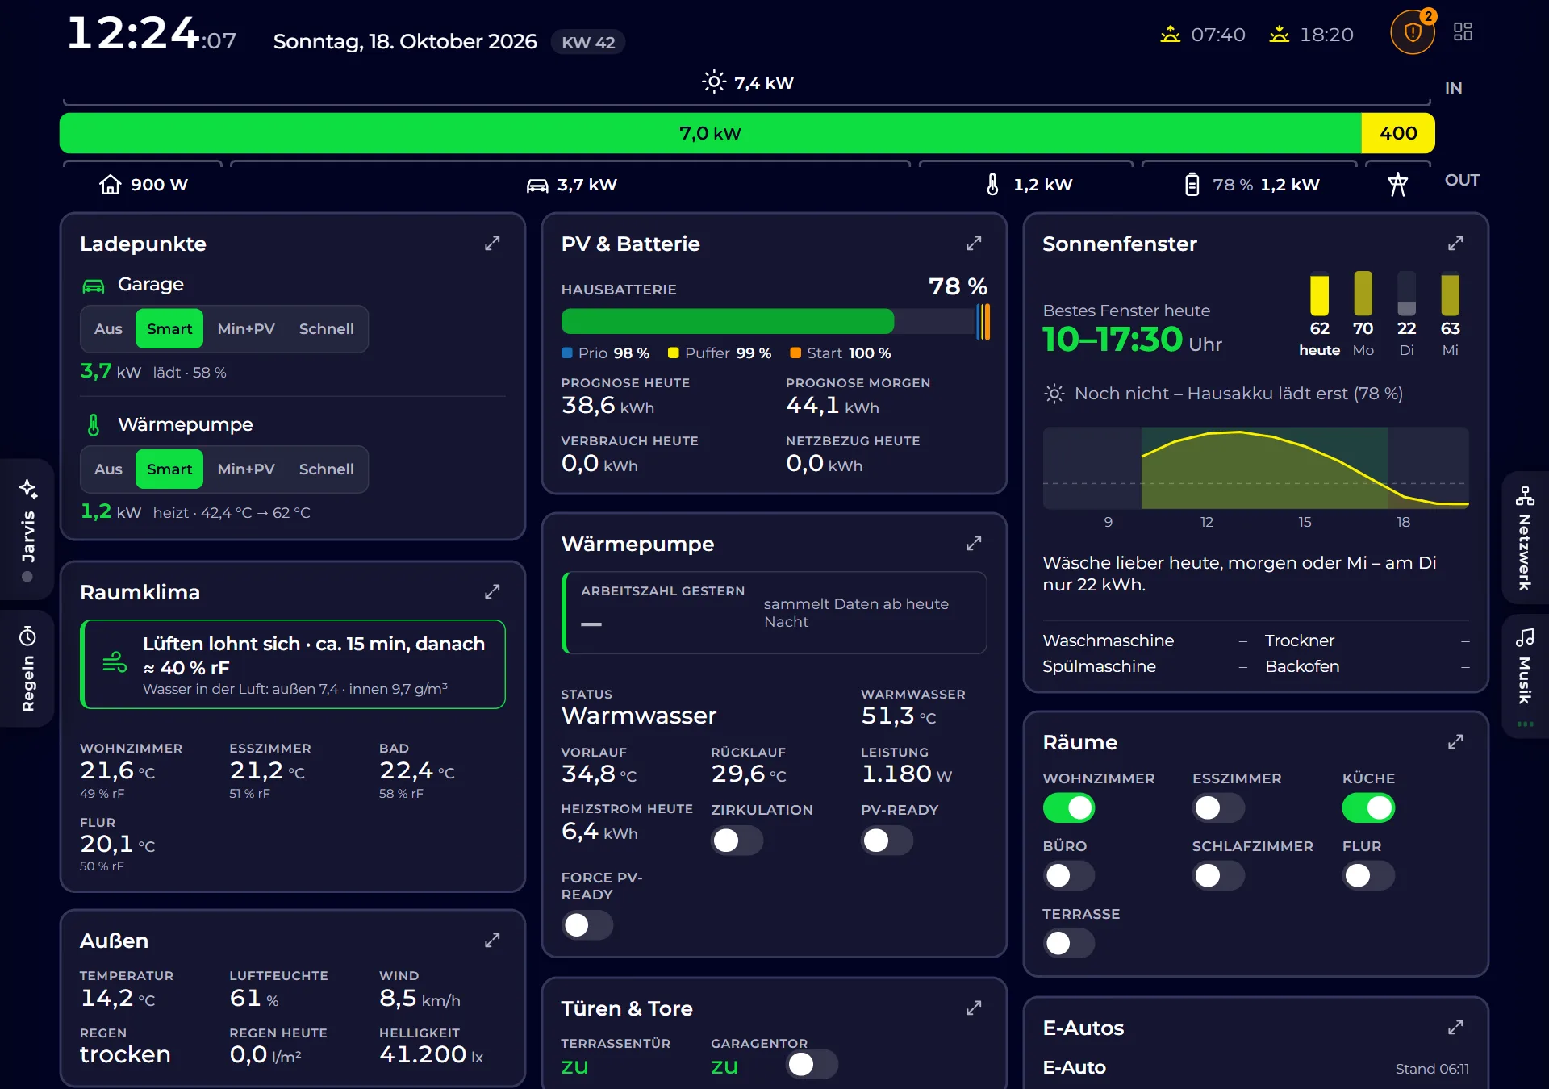This screenshot has height=1089, width=1549.
Task: Click the solar window forecast chart
Action: pos(1256,469)
